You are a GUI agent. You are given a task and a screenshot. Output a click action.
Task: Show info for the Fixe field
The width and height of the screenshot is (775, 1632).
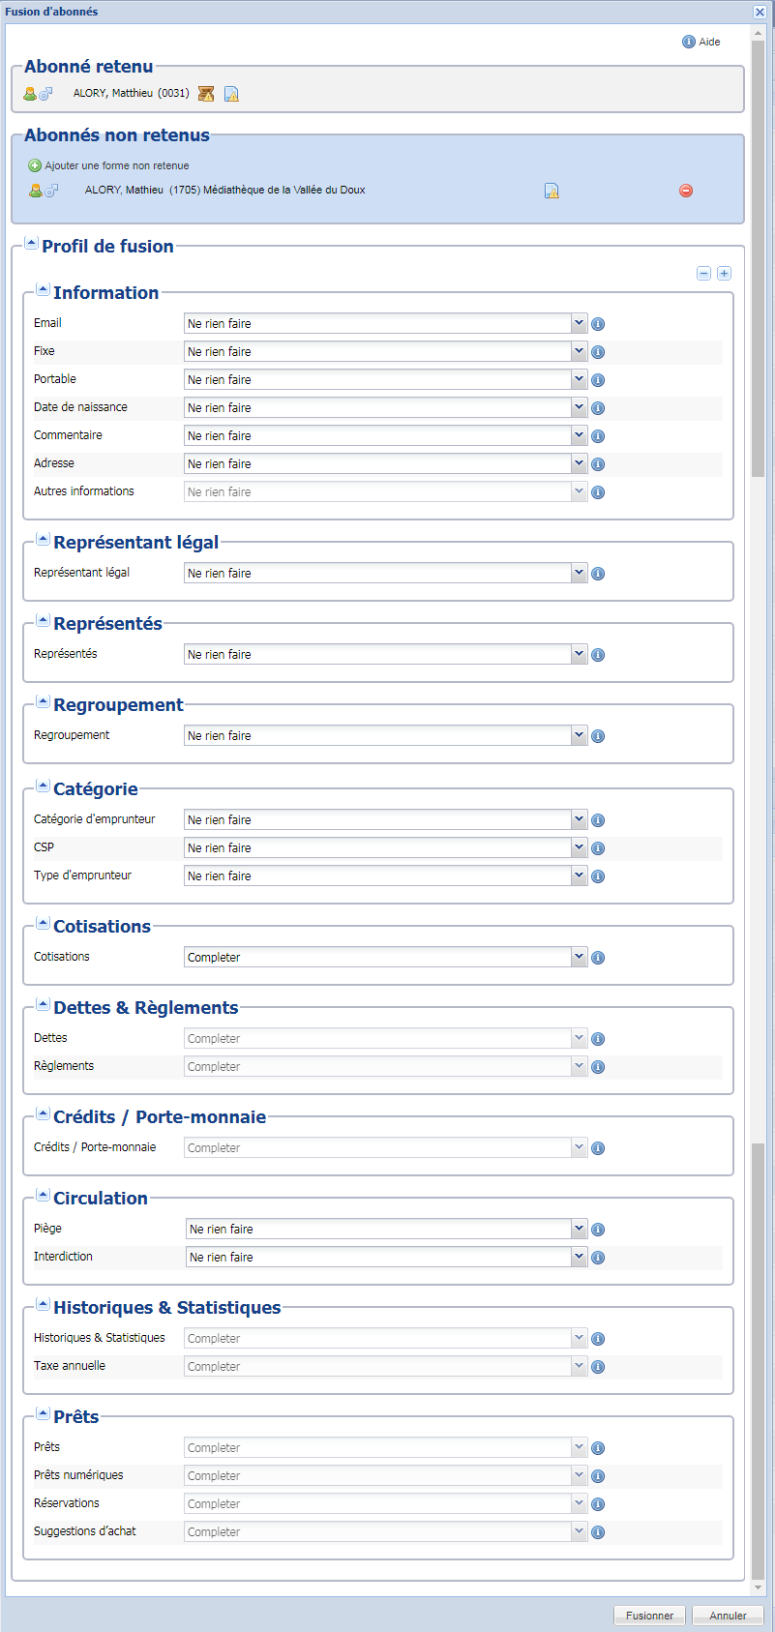[x=598, y=352]
